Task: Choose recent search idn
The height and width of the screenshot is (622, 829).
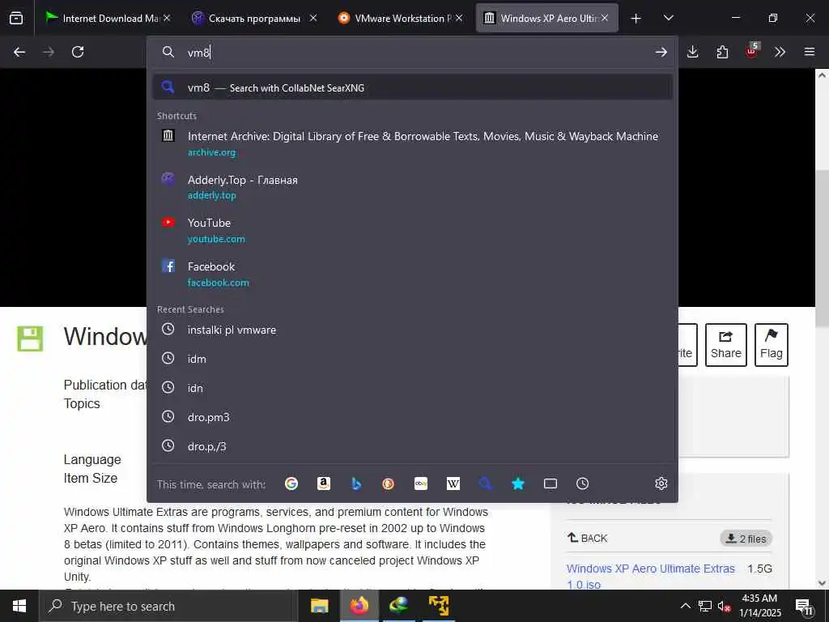Action: point(412,388)
